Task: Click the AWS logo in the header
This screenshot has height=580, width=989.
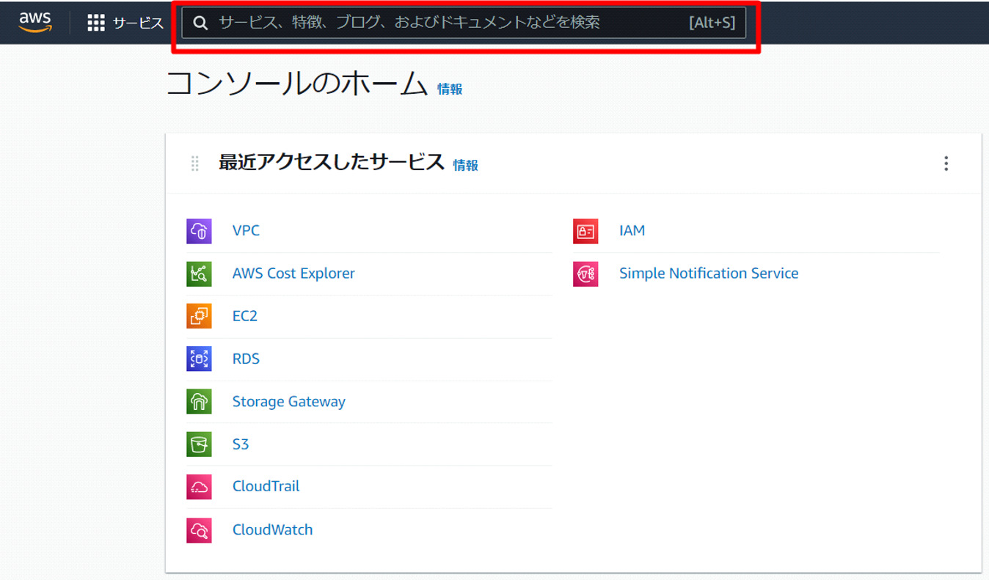Action: click(35, 22)
